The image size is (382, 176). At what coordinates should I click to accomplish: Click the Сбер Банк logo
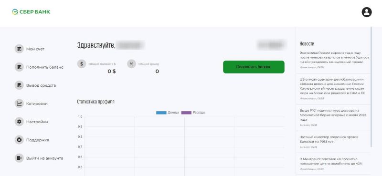pos(31,12)
